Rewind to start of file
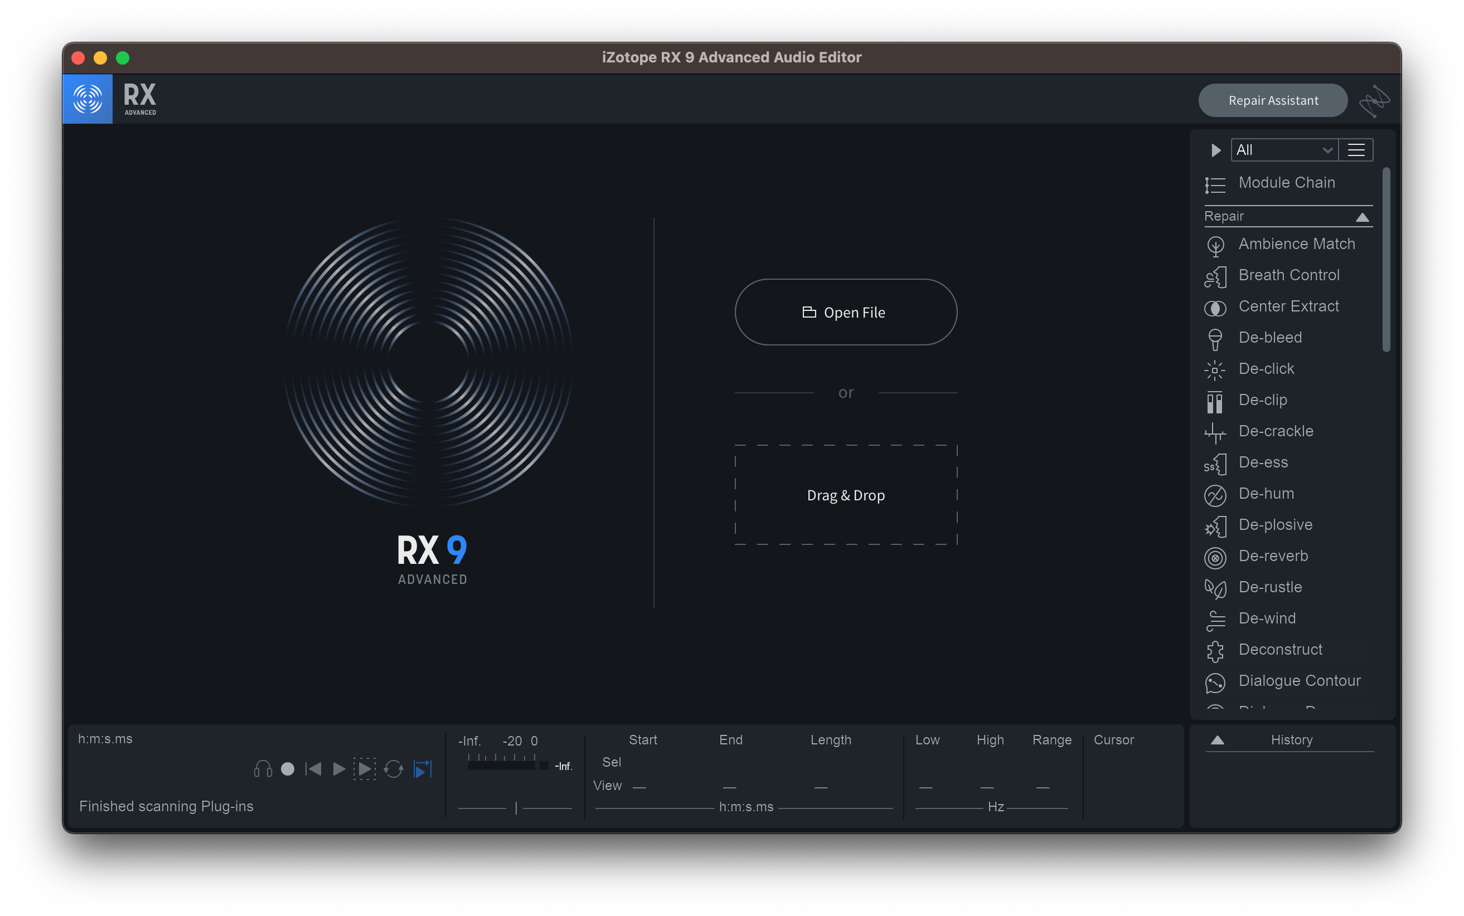 (x=313, y=769)
